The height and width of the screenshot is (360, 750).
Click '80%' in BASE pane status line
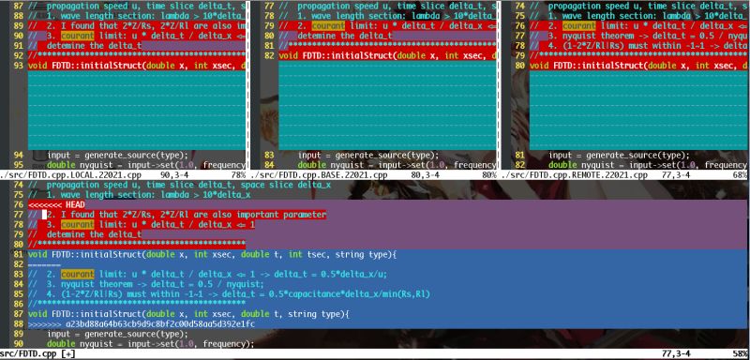489,175
